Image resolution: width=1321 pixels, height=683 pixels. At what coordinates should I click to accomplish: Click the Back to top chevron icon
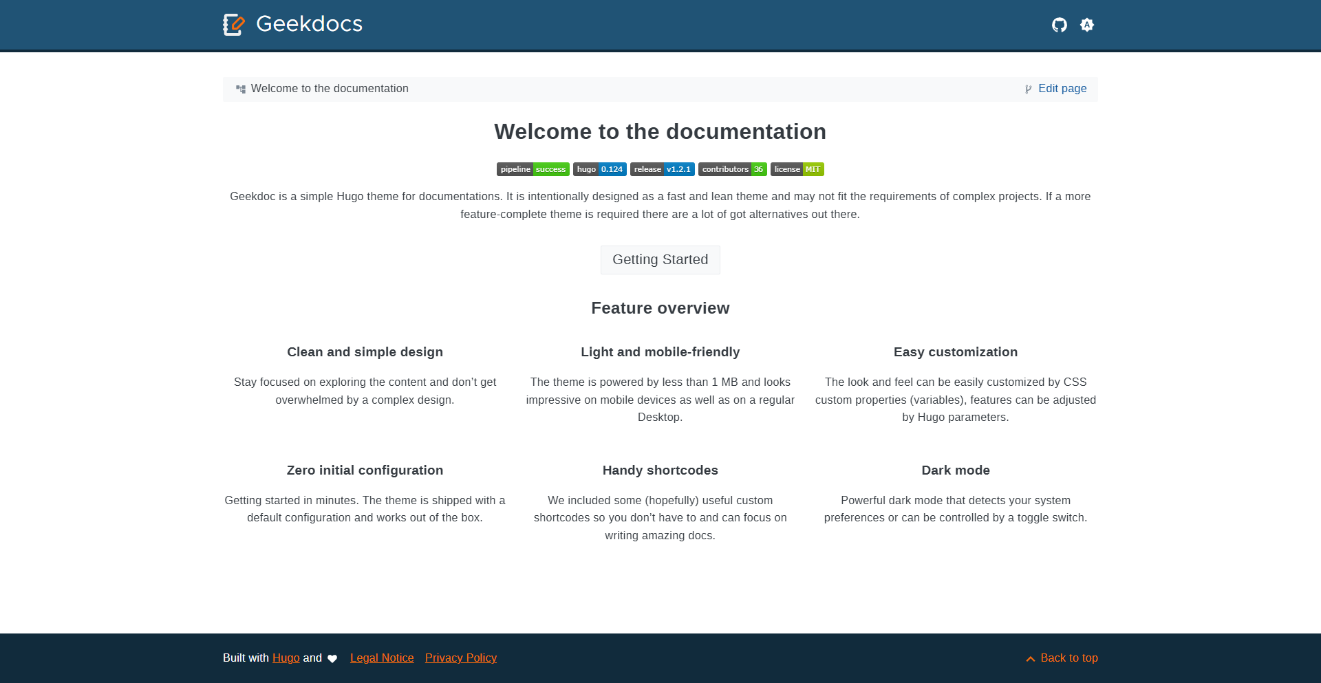click(1031, 659)
